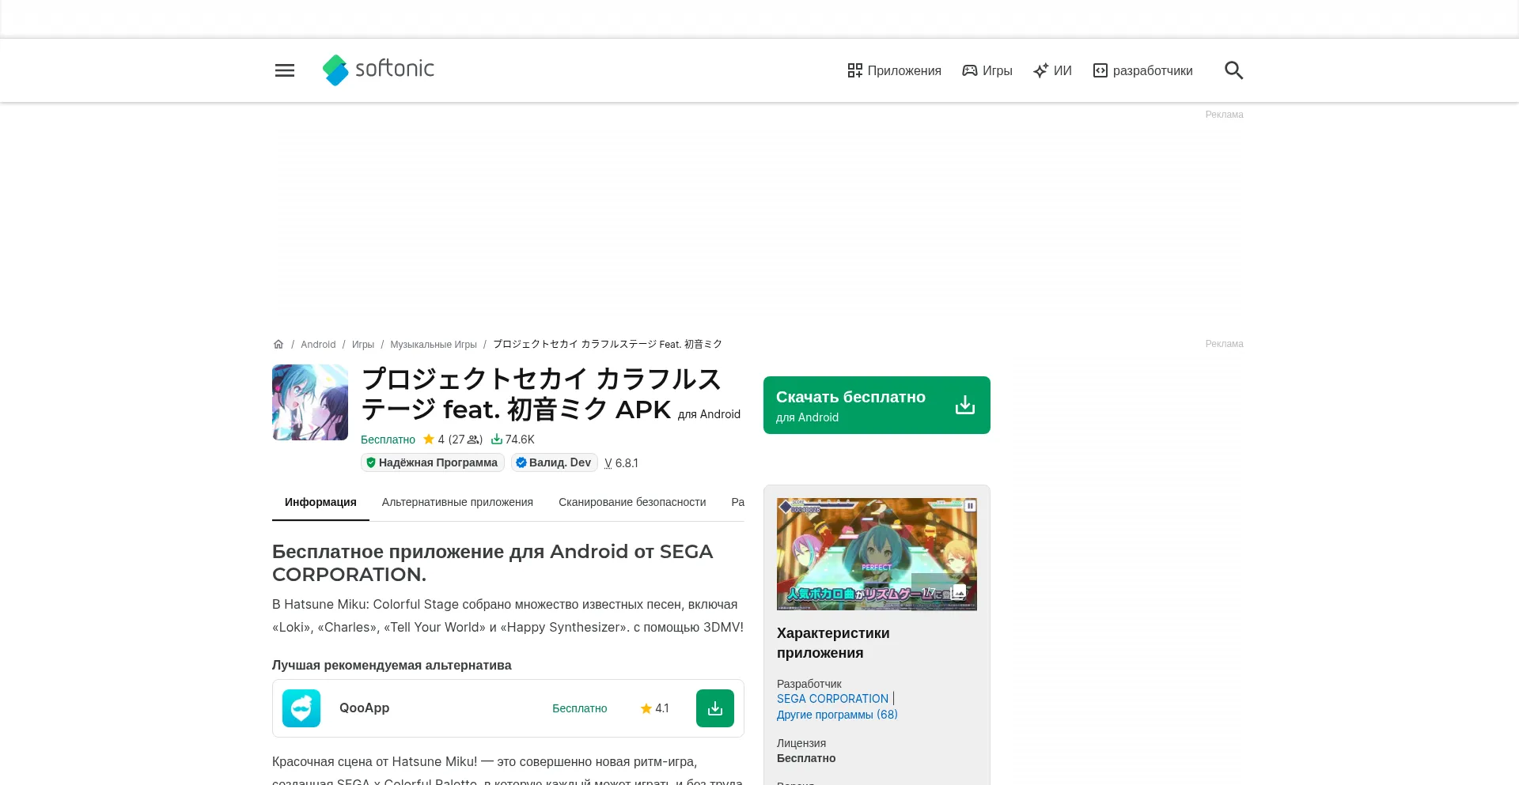Pause the screenshot slideshow

pyautogui.click(x=970, y=506)
